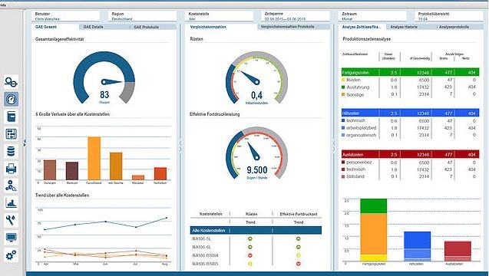Open the planning board grid icon
Screen dimensions: 489x276
coord(11,134)
